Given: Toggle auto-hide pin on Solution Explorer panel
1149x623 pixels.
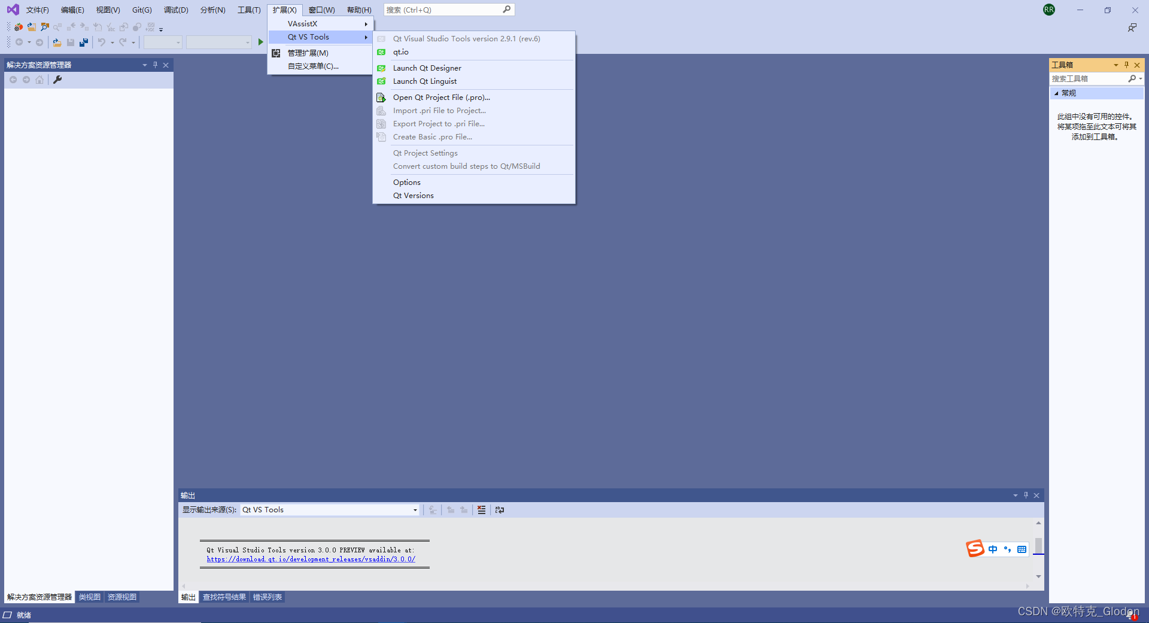Looking at the screenshot, I should click(x=155, y=65).
